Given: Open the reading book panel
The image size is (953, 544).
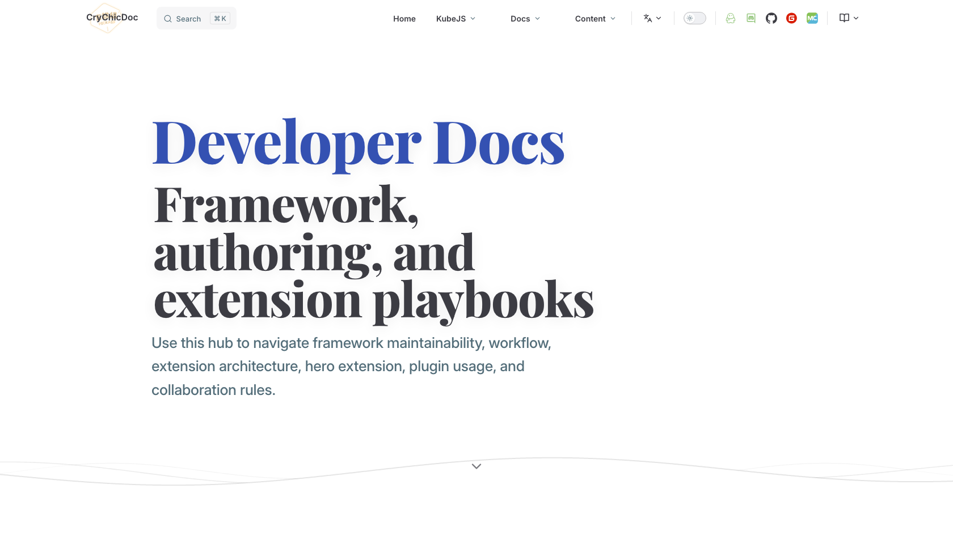Looking at the screenshot, I should click(x=847, y=18).
